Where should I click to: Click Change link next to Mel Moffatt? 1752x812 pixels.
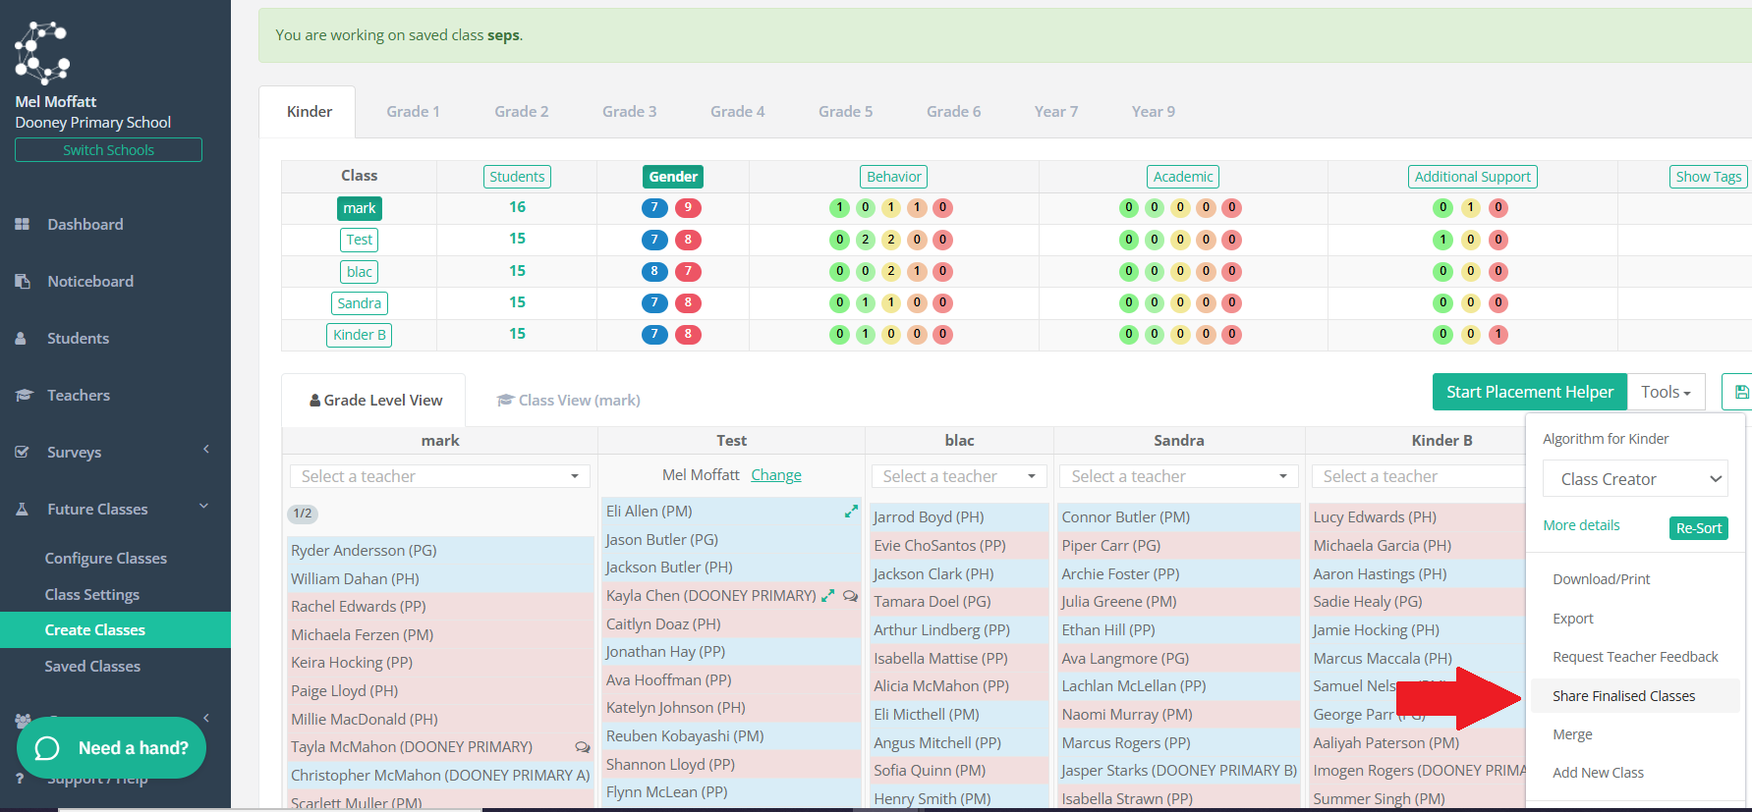[776, 475]
